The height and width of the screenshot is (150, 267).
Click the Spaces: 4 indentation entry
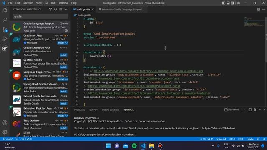click(x=221, y=139)
